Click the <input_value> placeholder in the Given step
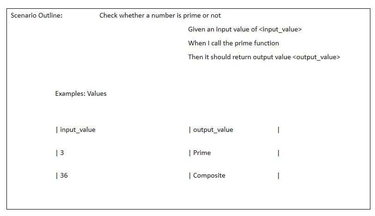375x216 pixels. 280,29
